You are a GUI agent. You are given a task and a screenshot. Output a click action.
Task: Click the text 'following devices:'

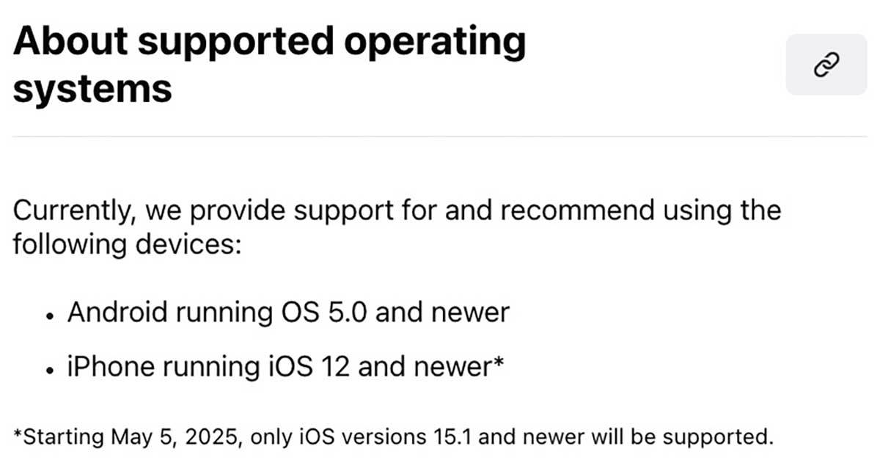(x=126, y=244)
